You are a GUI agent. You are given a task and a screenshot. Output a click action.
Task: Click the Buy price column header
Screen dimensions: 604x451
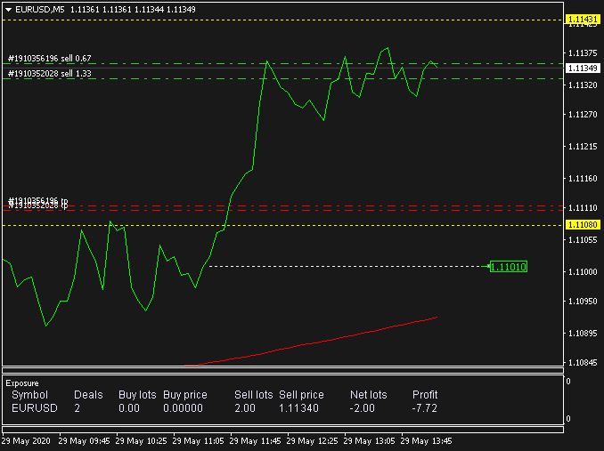[x=185, y=395]
